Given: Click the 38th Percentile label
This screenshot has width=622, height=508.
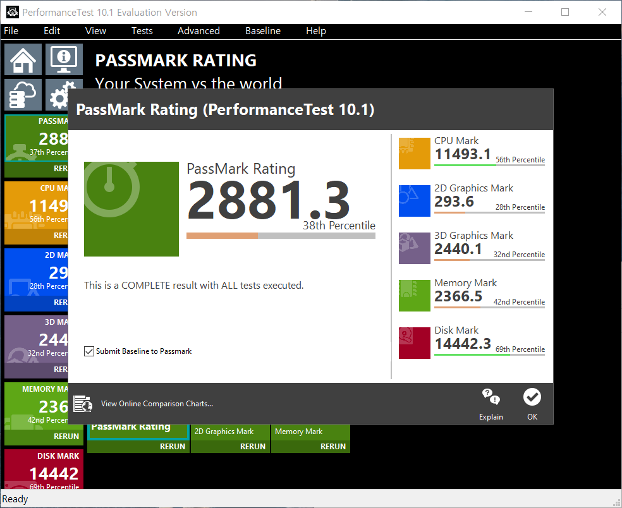Looking at the screenshot, I should tap(339, 226).
